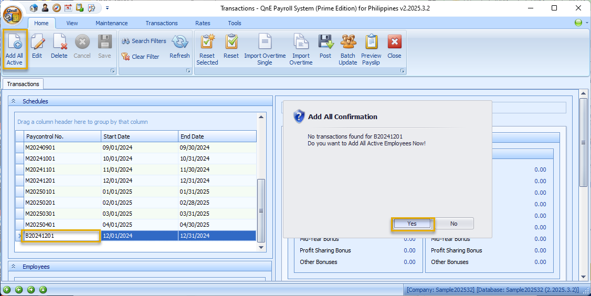Sort by Paycontrol No. column header

pos(62,136)
